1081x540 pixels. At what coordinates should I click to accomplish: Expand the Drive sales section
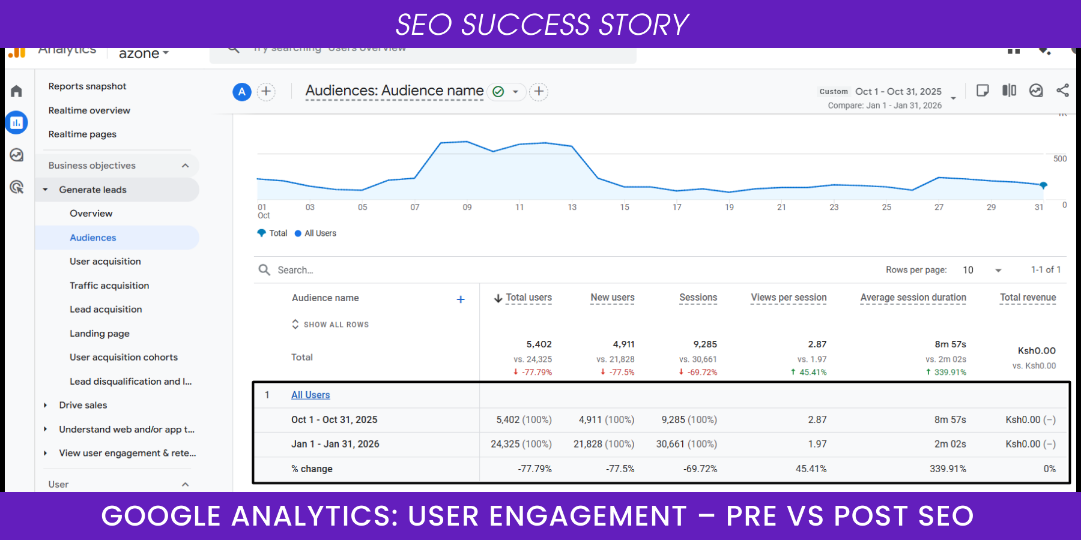(46, 406)
